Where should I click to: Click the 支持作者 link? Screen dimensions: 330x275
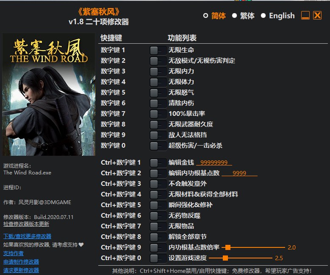coord(14,253)
